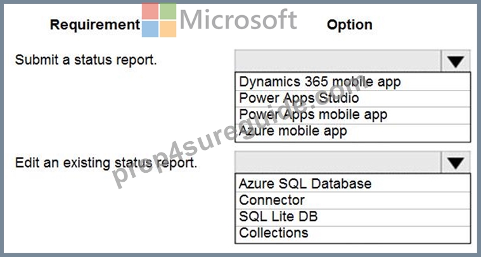
Task: Click the Requirement column header
Action: 95,25
